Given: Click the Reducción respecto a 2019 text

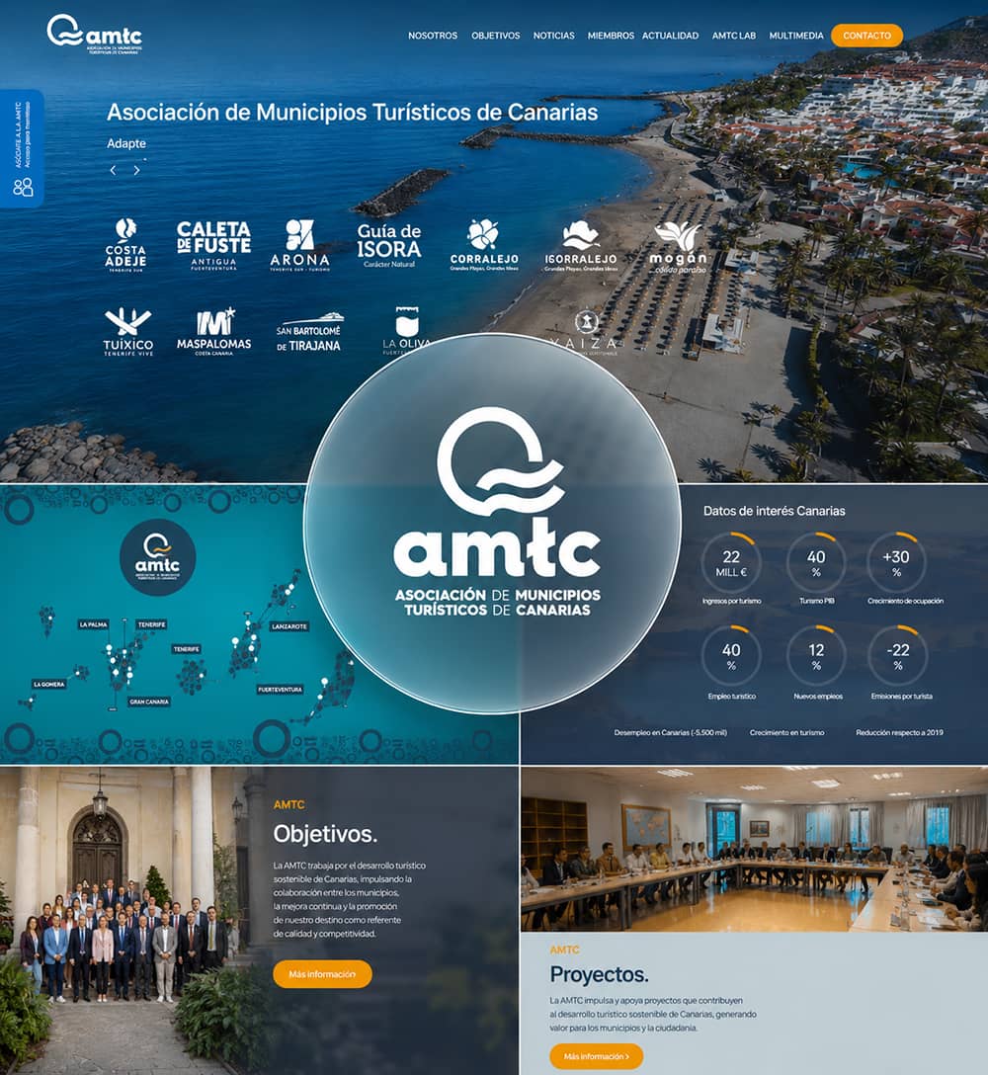Looking at the screenshot, I should [899, 732].
